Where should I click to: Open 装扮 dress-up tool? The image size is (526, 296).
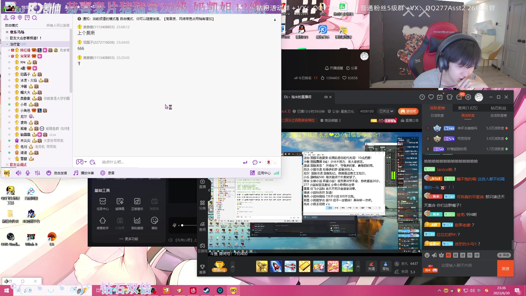[155, 223]
